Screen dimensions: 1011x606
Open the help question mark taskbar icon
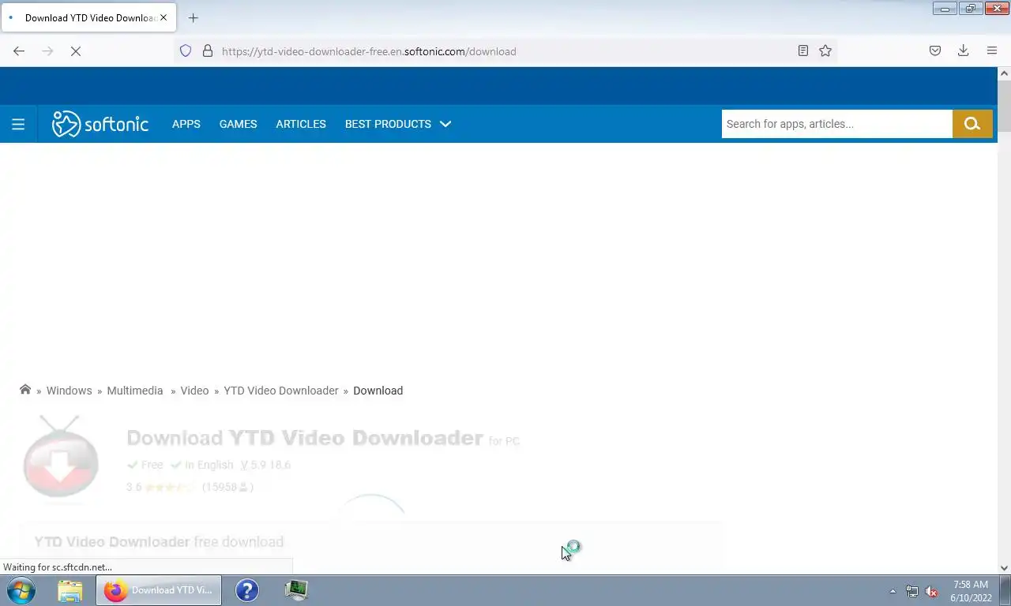tap(247, 590)
